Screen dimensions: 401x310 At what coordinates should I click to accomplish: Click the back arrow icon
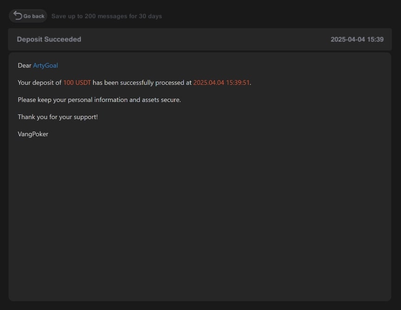[x=18, y=16]
